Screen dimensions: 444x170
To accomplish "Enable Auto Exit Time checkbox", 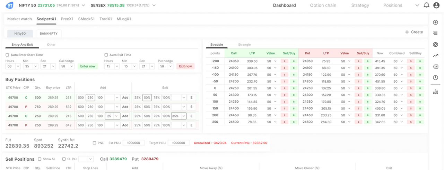I will (x=106, y=55).
